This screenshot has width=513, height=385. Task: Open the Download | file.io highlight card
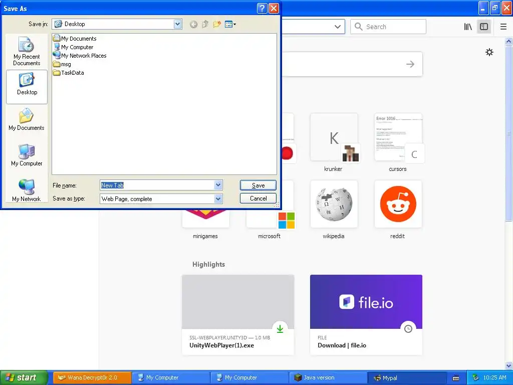point(366,315)
